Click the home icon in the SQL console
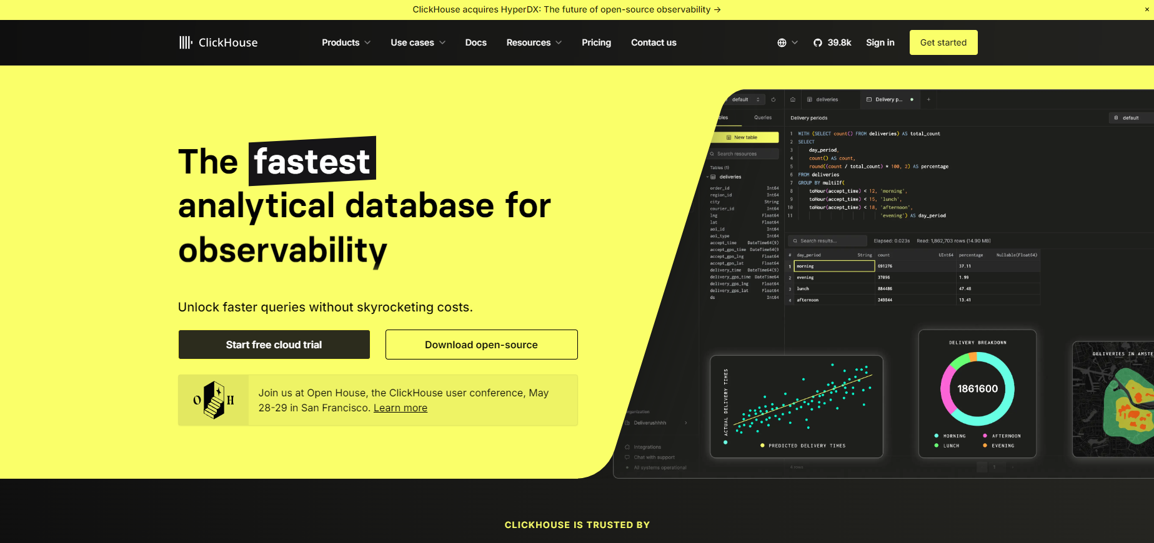 [792, 99]
